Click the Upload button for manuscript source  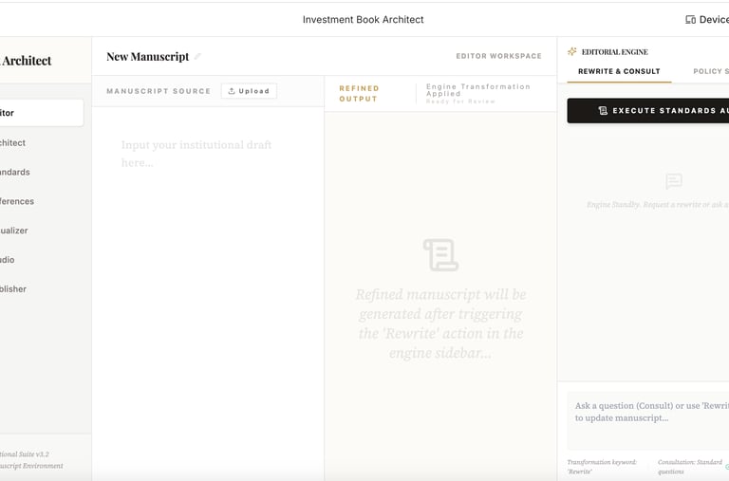click(249, 91)
